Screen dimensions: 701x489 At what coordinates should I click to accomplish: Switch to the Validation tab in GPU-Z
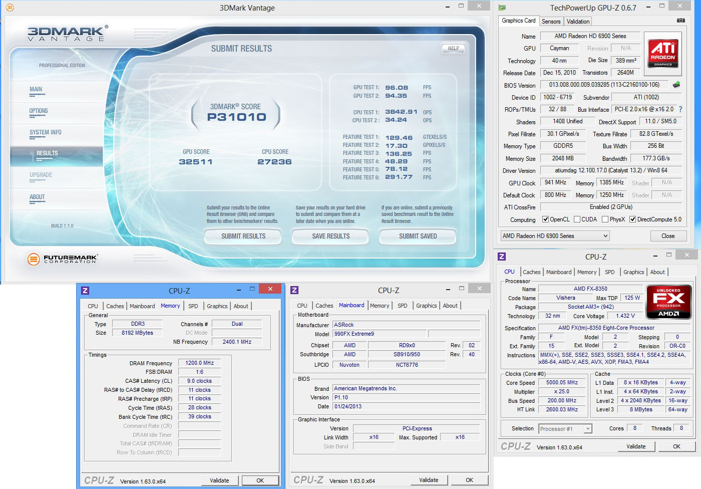click(578, 22)
